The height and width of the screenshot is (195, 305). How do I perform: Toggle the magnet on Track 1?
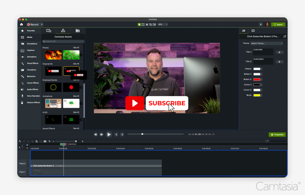point(28,172)
